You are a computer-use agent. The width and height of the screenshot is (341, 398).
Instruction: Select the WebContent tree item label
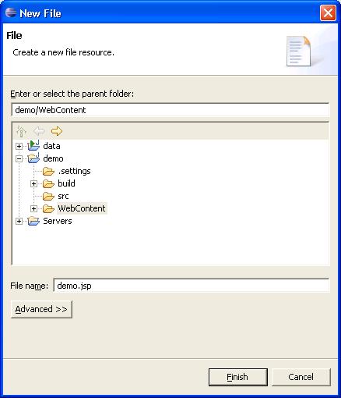click(x=82, y=208)
